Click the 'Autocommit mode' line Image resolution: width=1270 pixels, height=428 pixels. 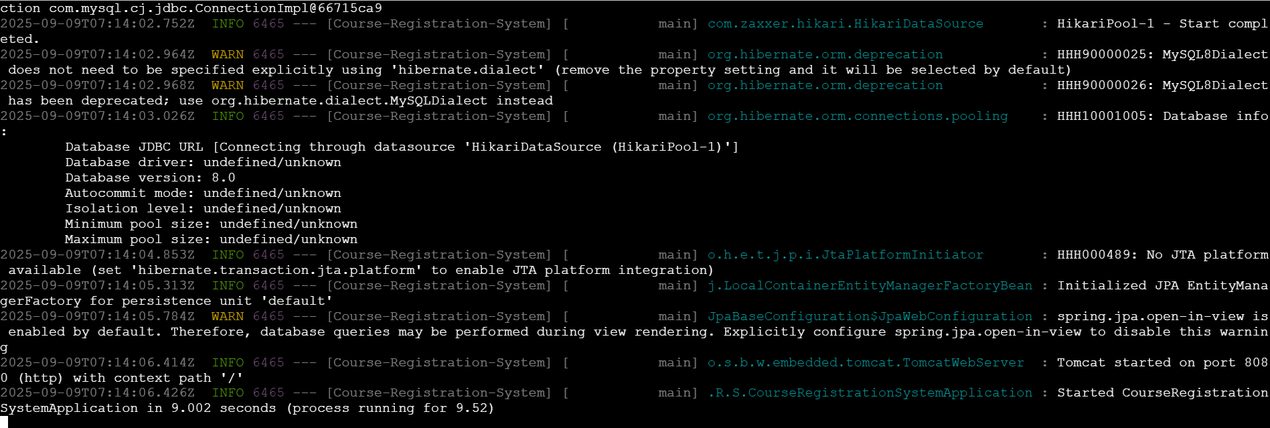203,193
